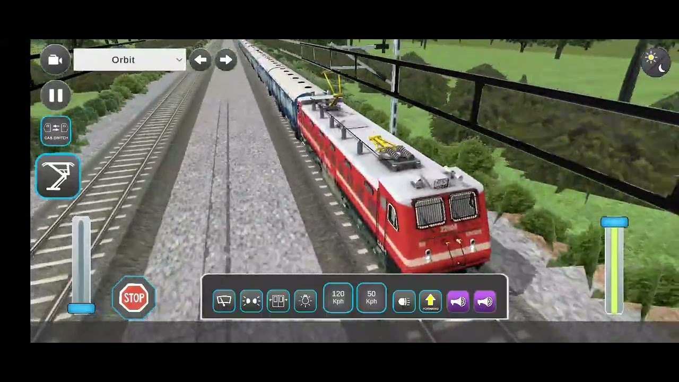Click the 120 Kph speed limit indicator

point(338,298)
